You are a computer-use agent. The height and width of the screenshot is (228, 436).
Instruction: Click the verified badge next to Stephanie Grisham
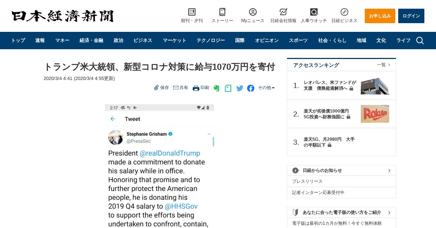click(170, 134)
